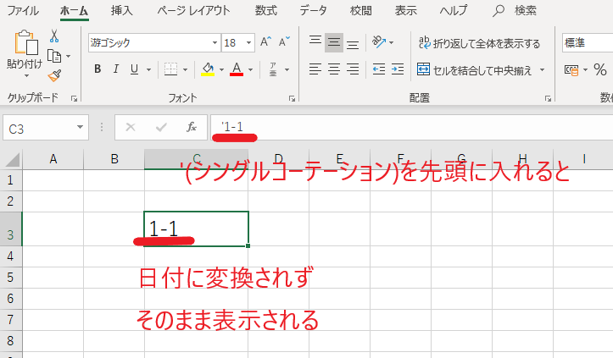Expand the Paste options arrow

tap(26, 75)
